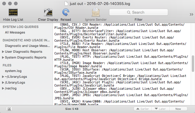The height and width of the screenshot is (113, 195).
Task: Select the User Diagnostic Reports row
Action: 23,52
